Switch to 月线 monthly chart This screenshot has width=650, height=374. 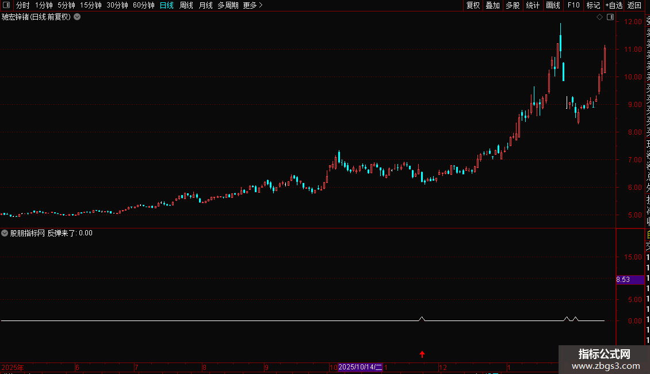click(x=205, y=5)
